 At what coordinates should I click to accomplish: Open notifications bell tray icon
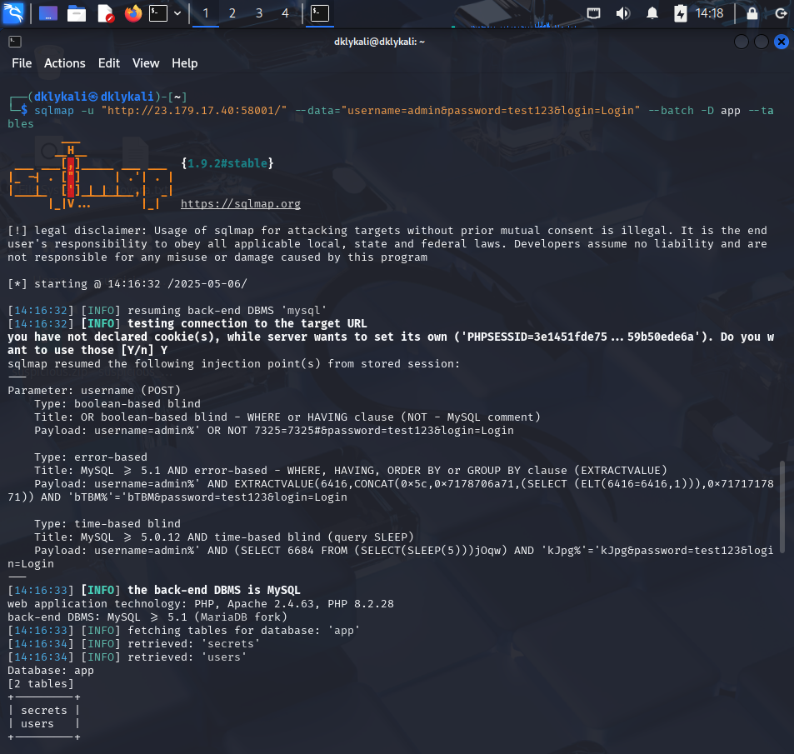652,13
